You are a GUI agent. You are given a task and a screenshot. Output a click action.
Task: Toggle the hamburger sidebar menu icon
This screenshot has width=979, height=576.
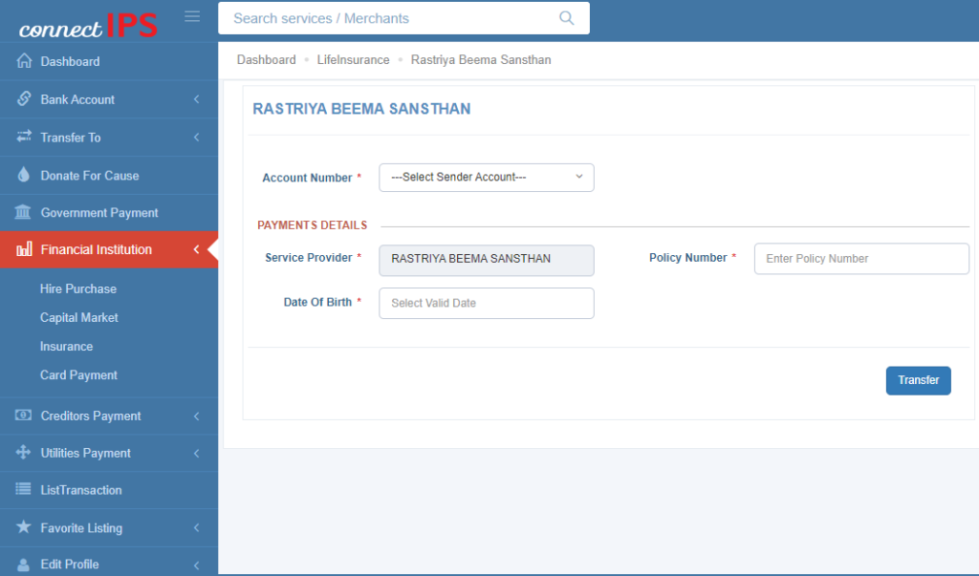[x=192, y=16]
